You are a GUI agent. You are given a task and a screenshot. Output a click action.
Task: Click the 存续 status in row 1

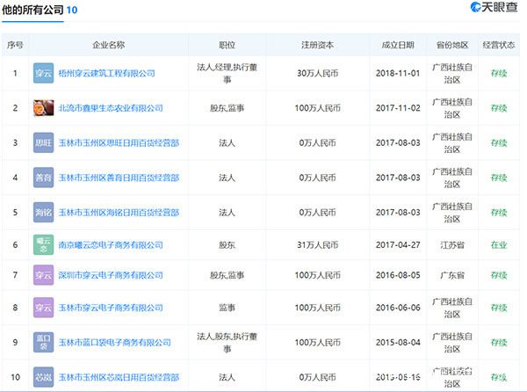click(x=498, y=73)
